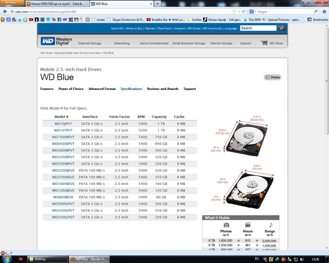This screenshot has height=263, width=329.
Task: Open model WD7500BPVT full specs
Action: (63, 137)
